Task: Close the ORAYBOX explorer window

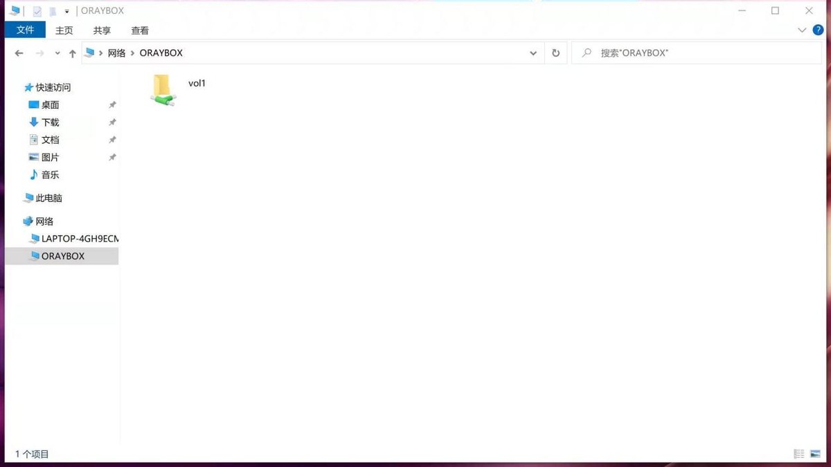Action: click(809, 11)
